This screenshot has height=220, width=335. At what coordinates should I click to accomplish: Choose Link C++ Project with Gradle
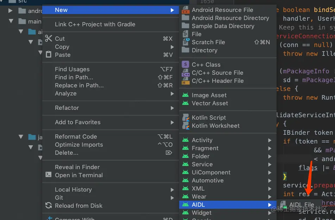tap(110, 24)
